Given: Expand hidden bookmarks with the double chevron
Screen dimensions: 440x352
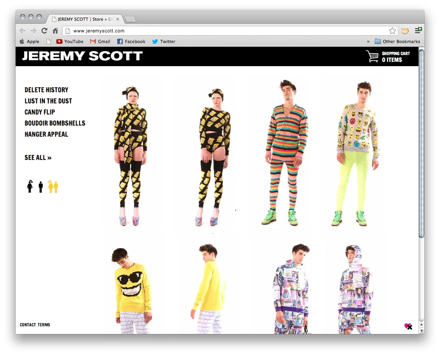Looking at the screenshot, I should click(368, 41).
